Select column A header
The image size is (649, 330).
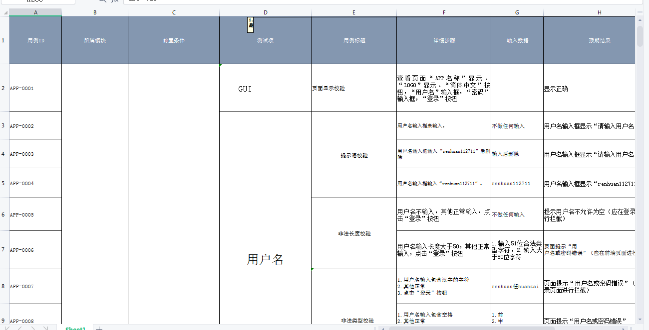tap(35, 12)
